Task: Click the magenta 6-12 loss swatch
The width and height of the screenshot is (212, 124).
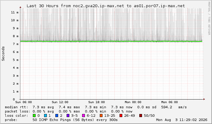Action: pyautogui.click(x=84, y=116)
